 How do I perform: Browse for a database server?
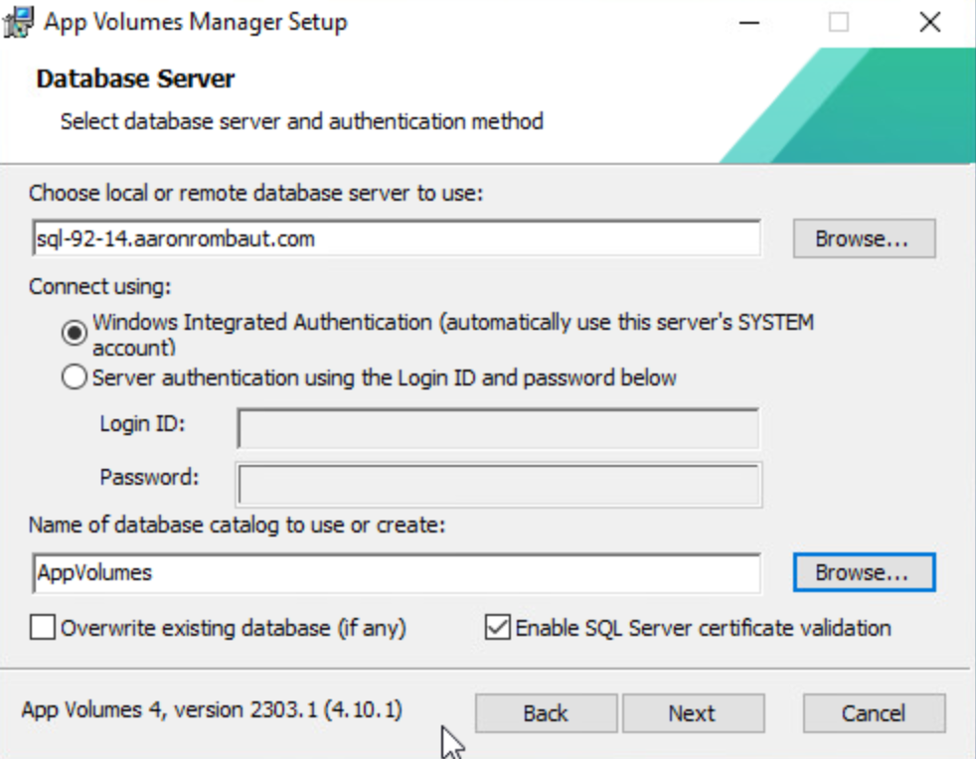863,238
